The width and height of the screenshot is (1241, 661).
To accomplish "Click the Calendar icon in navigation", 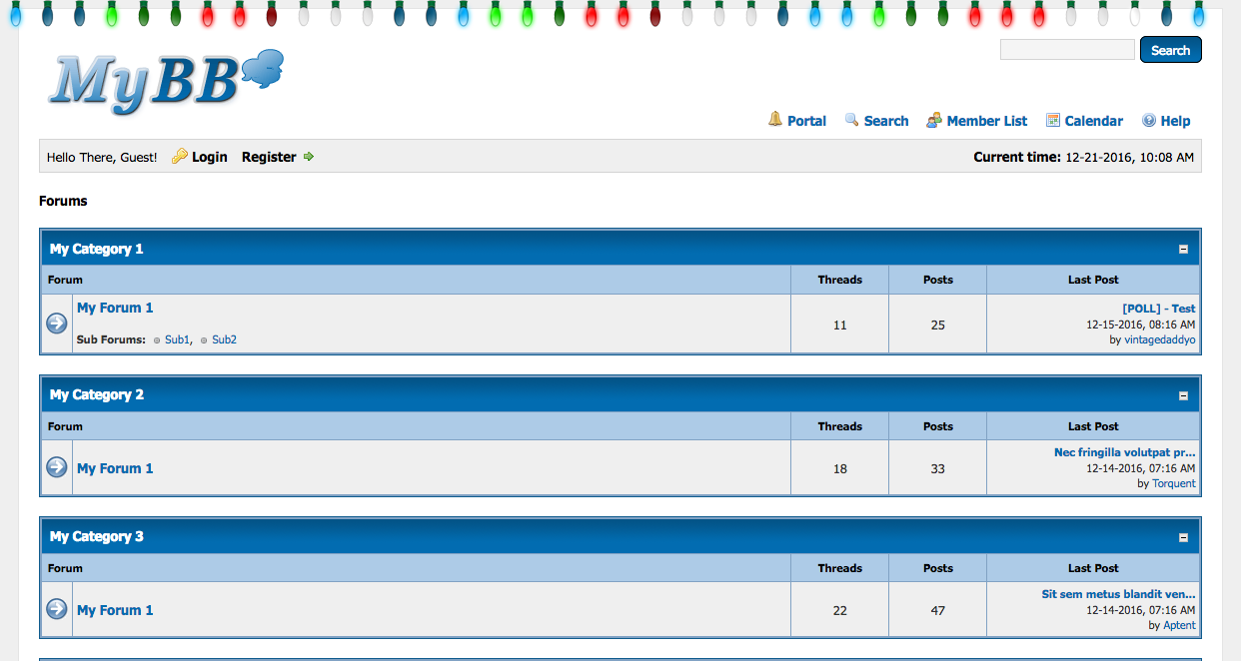I will click(1053, 120).
